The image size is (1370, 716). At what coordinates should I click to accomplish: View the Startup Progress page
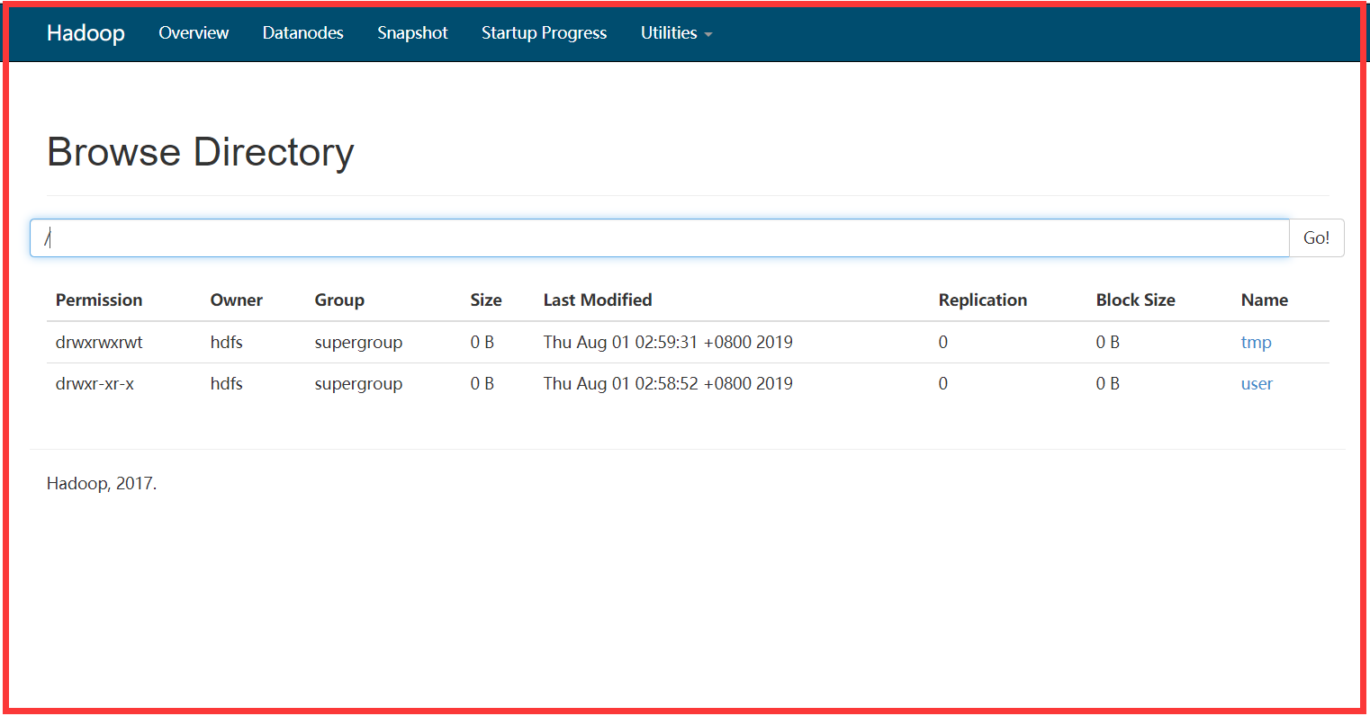pos(545,33)
